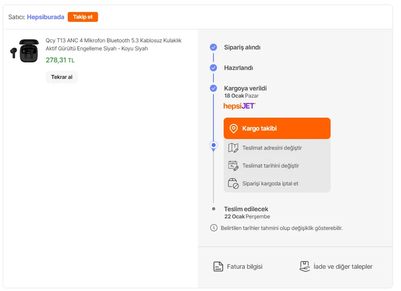401x291 pixels.
Task: Click the info icon next to estimated dates note
Action: click(x=214, y=228)
